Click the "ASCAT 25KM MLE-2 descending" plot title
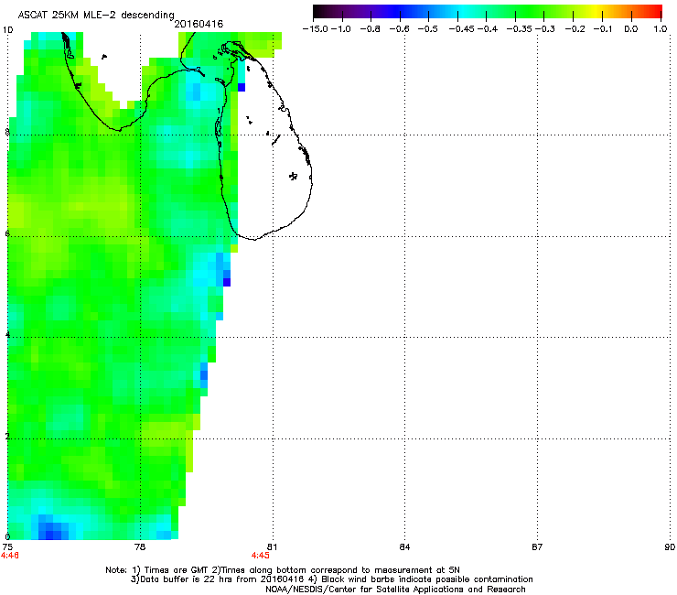The image size is (677, 595). point(96,16)
